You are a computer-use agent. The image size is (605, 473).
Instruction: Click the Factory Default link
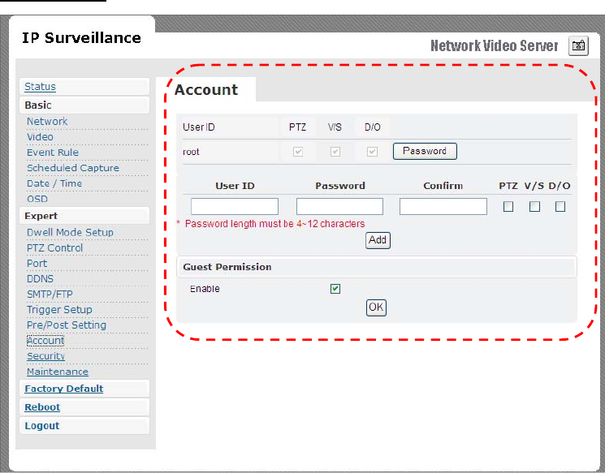(63, 389)
